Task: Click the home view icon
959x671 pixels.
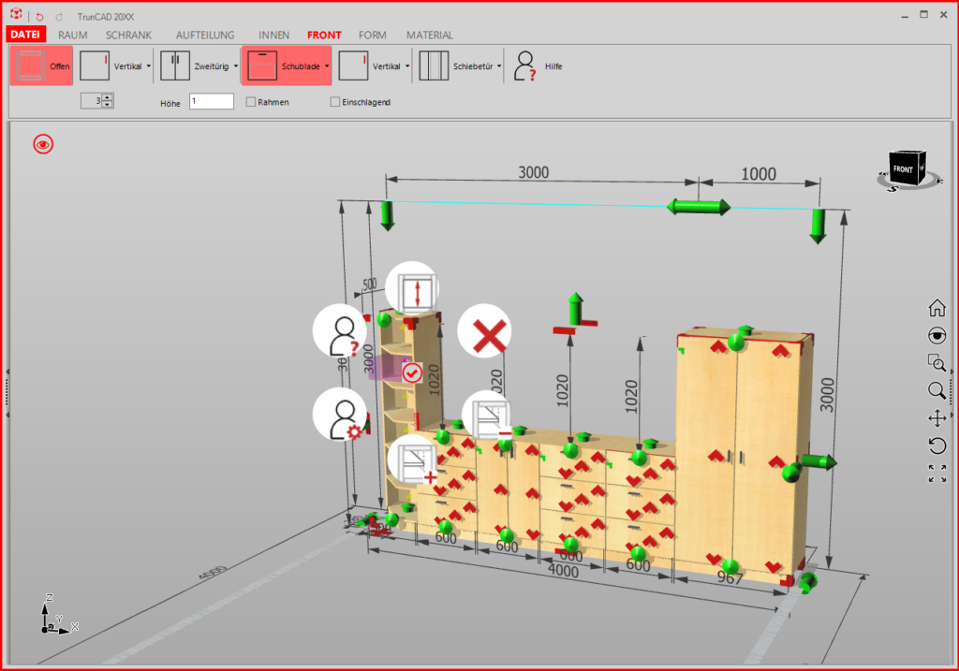Action: pyautogui.click(x=937, y=307)
